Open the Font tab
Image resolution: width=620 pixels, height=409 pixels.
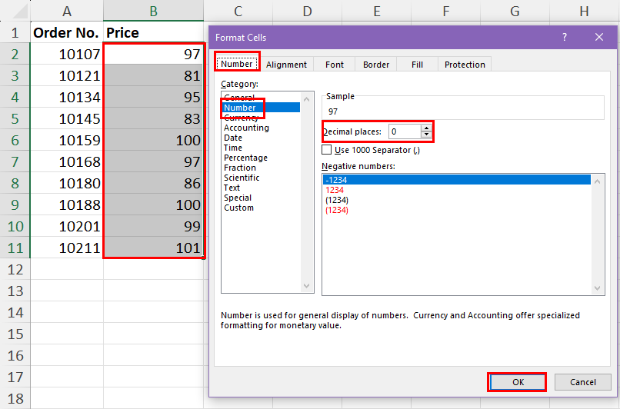pyautogui.click(x=335, y=65)
